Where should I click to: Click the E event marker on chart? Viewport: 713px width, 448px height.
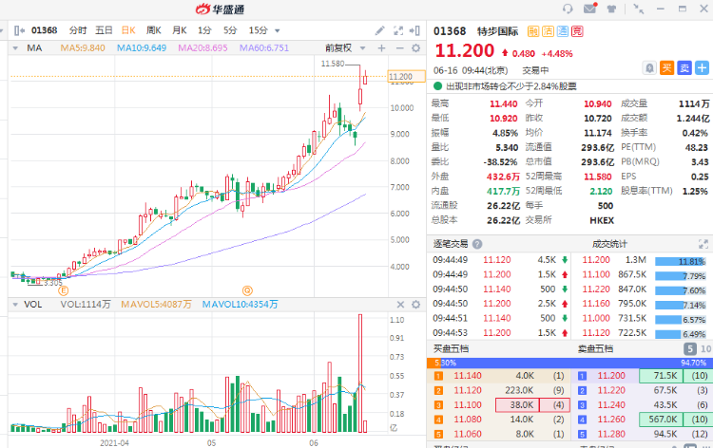coord(64,290)
